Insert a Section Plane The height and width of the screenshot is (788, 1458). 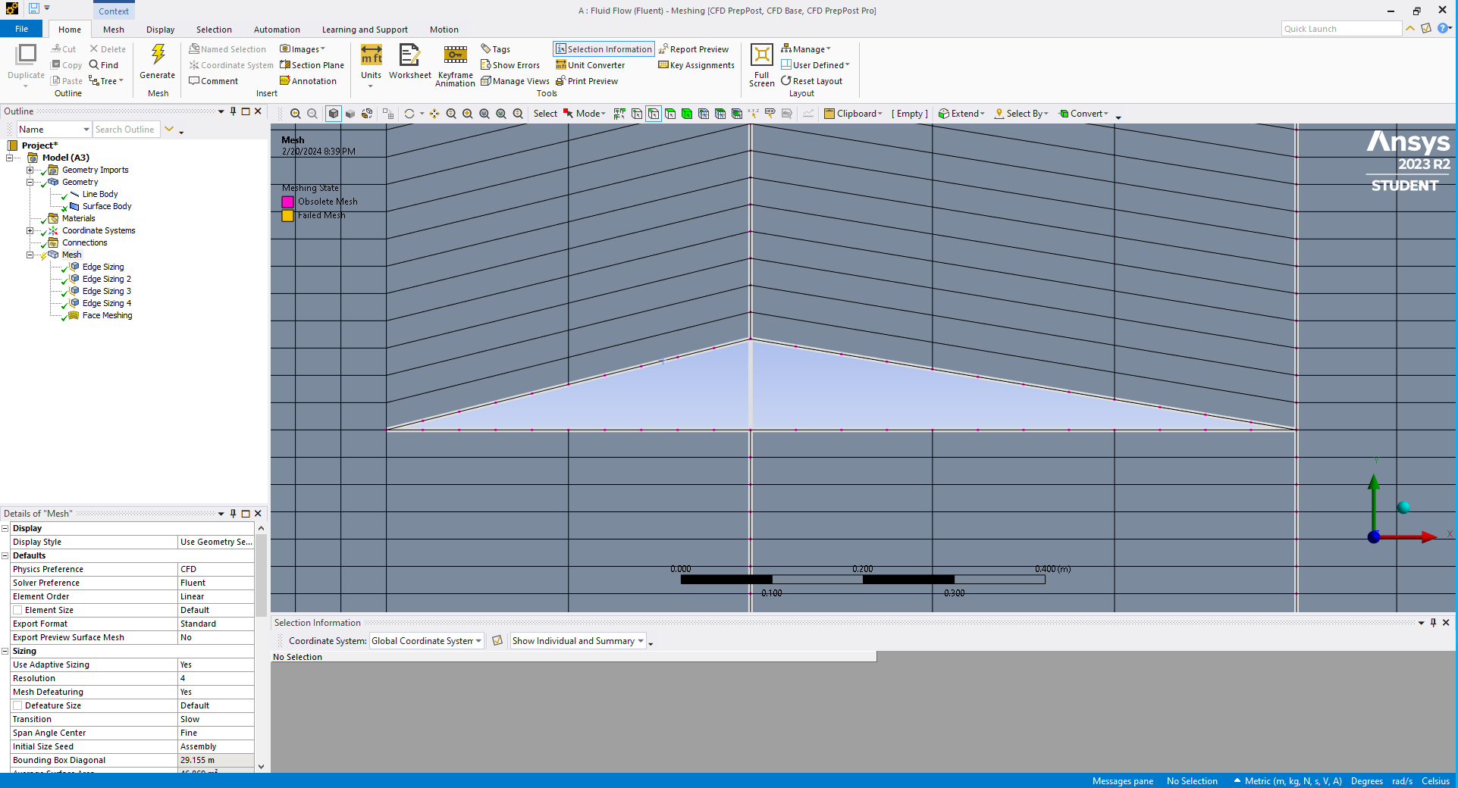pyautogui.click(x=312, y=65)
